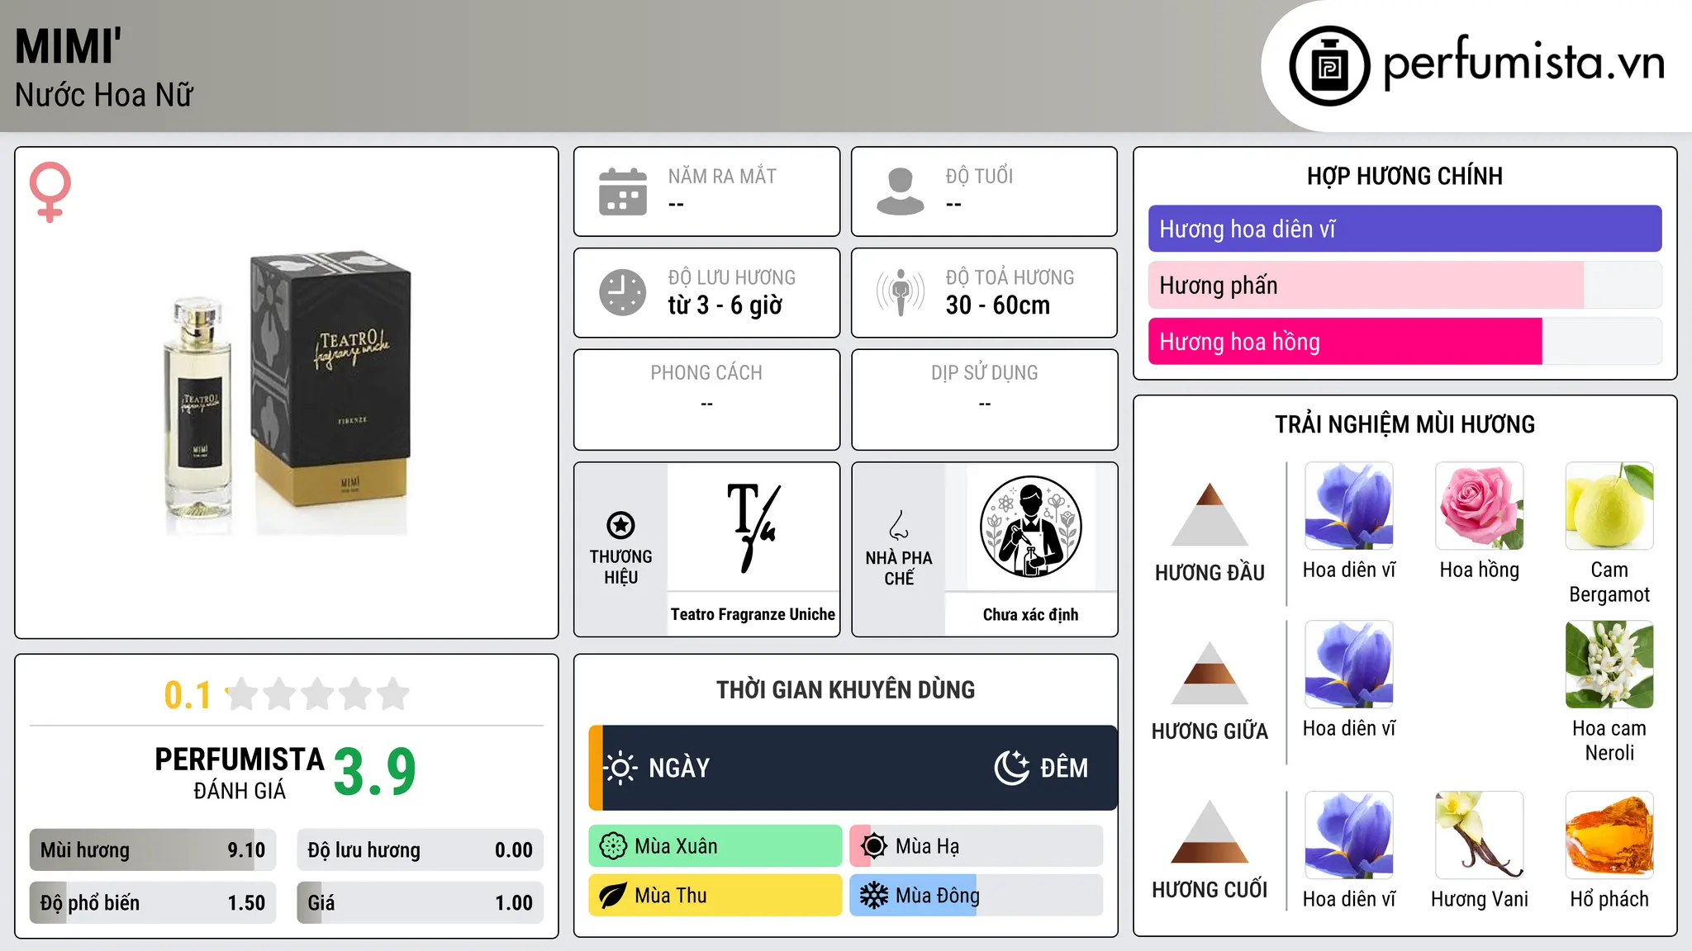The height and width of the screenshot is (951, 1692).
Task: Click the sun icon for Mùa Hạ
Action: point(874,846)
